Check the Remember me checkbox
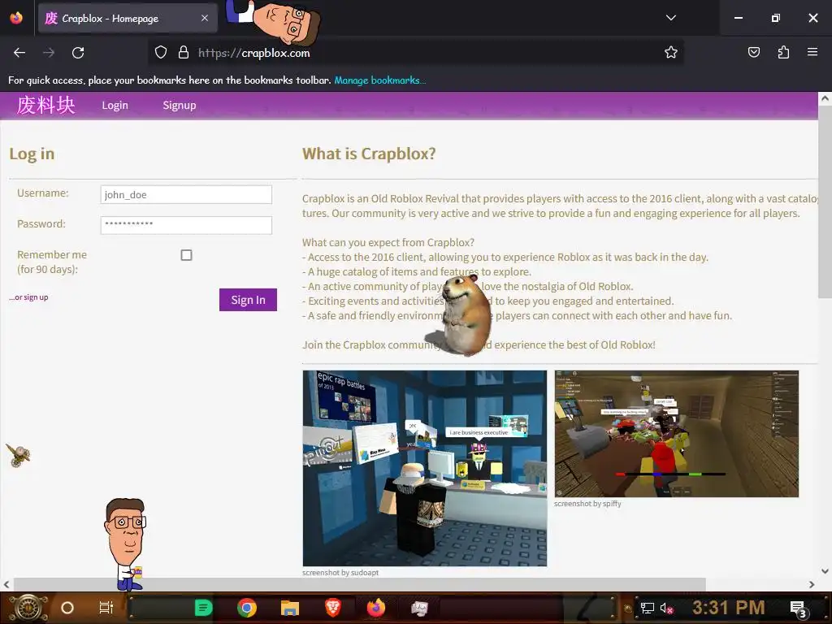The width and height of the screenshot is (832, 624). click(x=186, y=255)
